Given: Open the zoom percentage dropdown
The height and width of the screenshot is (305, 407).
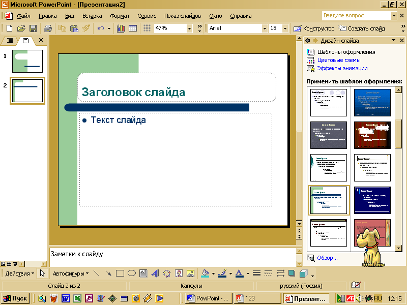Looking at the screenshot, I should pyautogui.click(x=189, y=28).
